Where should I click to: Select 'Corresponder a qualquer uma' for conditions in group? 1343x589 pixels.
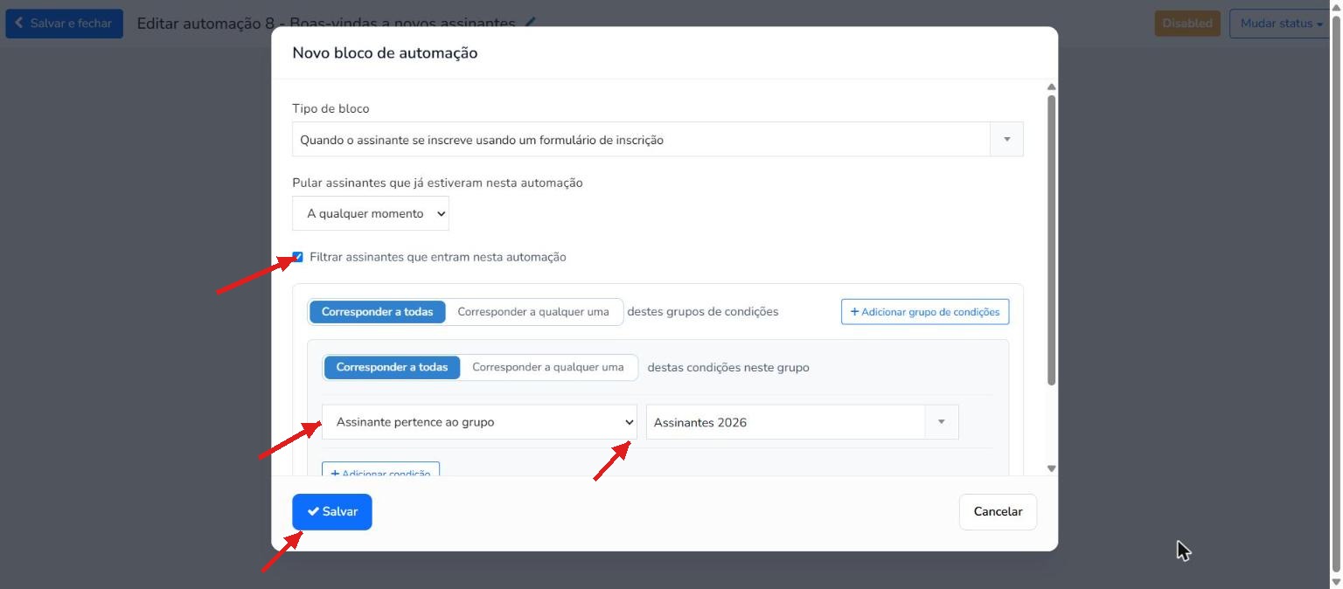[548, 367]
